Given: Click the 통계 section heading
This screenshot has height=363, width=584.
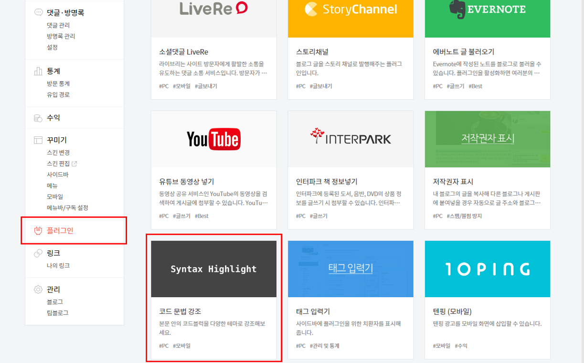Looking at the screenshot, I should (x=53, y=71).
